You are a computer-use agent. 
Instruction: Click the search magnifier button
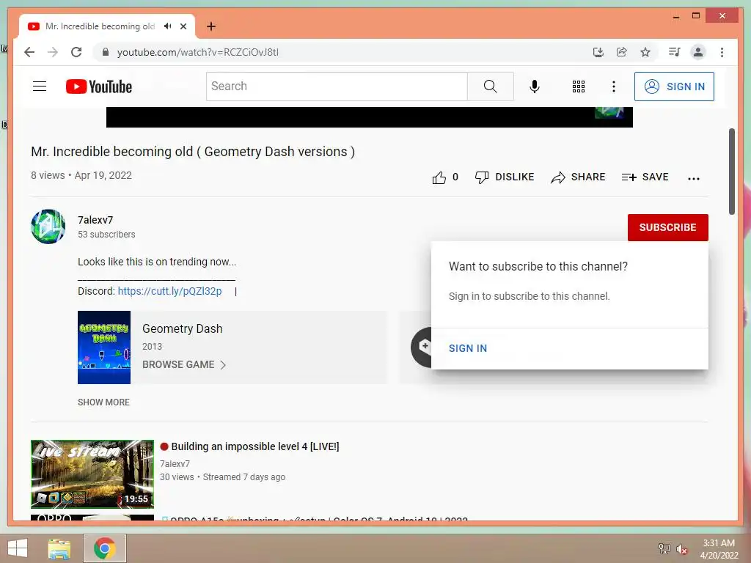pyautogui.click(x=490, y=87)
